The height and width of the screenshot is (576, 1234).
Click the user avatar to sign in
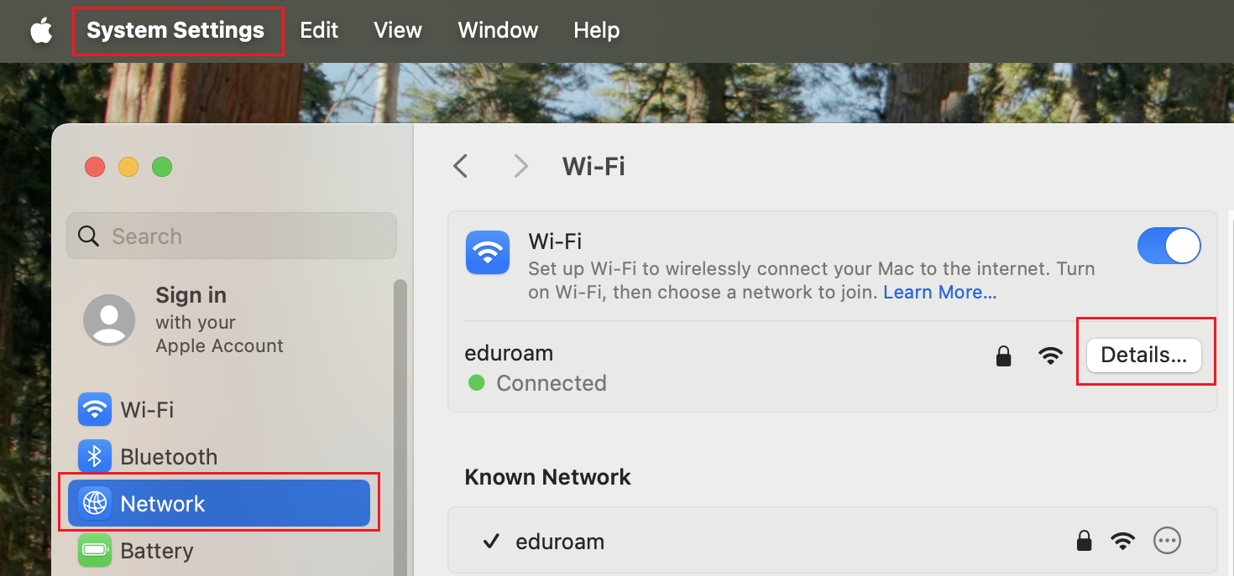[x=109, y=319]
